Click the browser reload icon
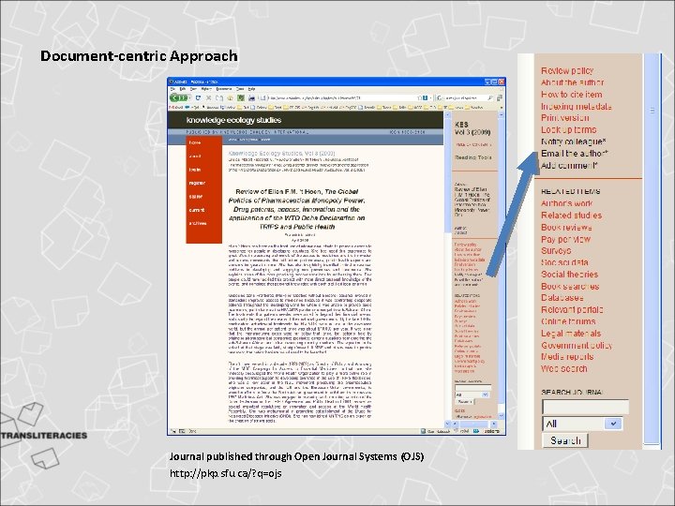675x506 pixels. pos(198,97)
